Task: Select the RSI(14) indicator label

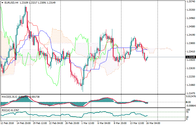Action: (x=5, y=110)
